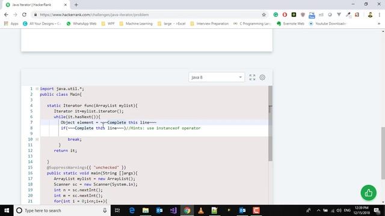Click the page vertical scrollbar thumb
Screen dimensions: 385x216
[383, 153]
